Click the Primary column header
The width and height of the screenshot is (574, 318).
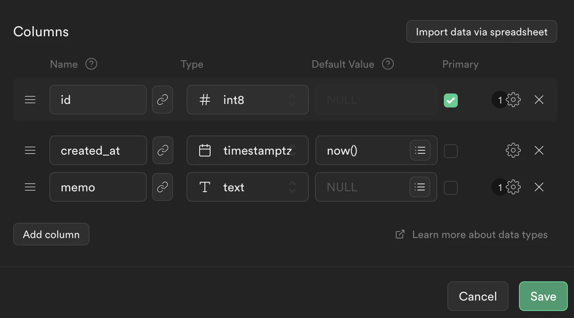coord(460,64)
